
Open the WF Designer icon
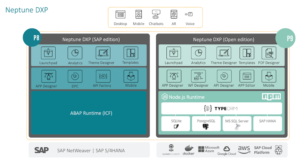[198, 77]
